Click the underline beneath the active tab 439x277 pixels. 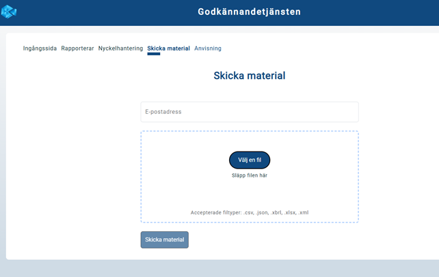pyautogui.click(x=154, y=54)
